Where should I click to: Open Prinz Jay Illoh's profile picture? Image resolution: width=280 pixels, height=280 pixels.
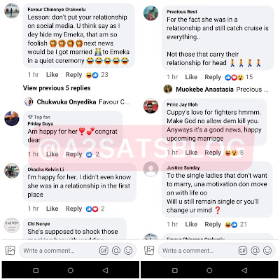(150, 106)
